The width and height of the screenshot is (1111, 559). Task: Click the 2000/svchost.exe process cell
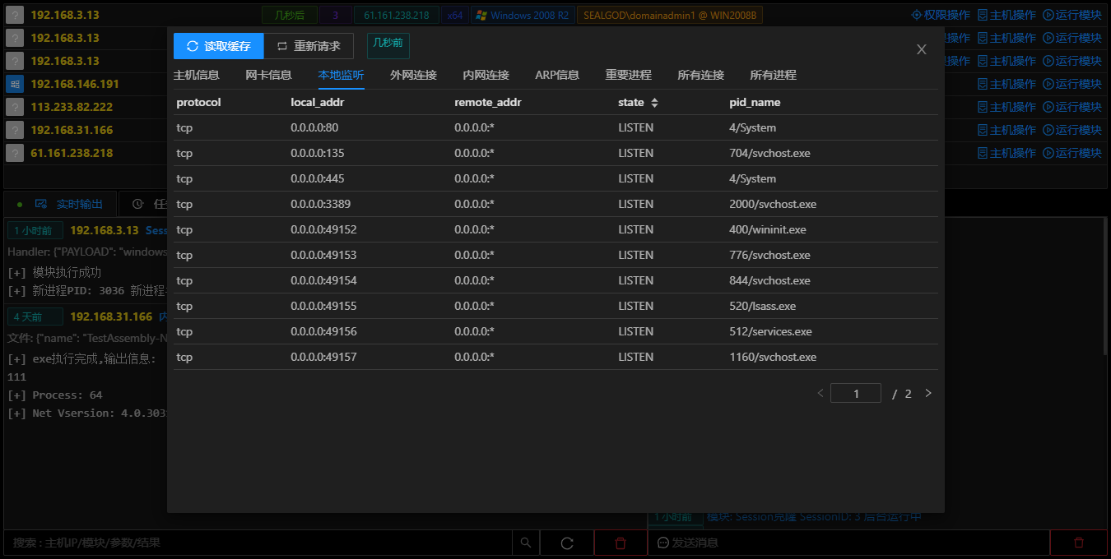coord(773,204)
